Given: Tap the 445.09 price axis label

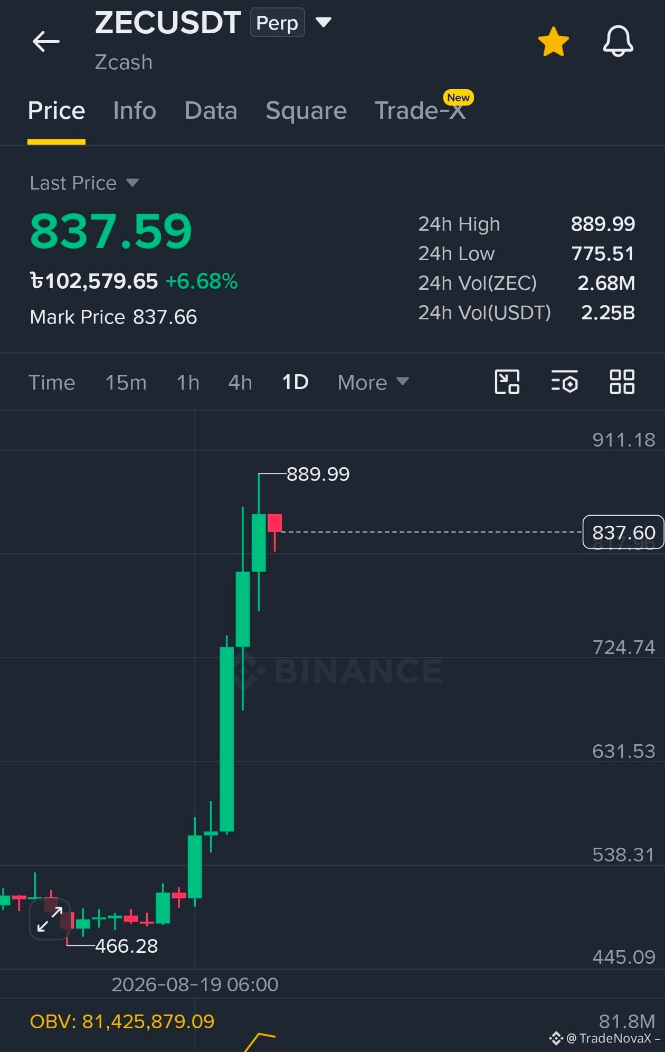Looking at the screenshot, I should pyautogui.click(x=623, y=957).
